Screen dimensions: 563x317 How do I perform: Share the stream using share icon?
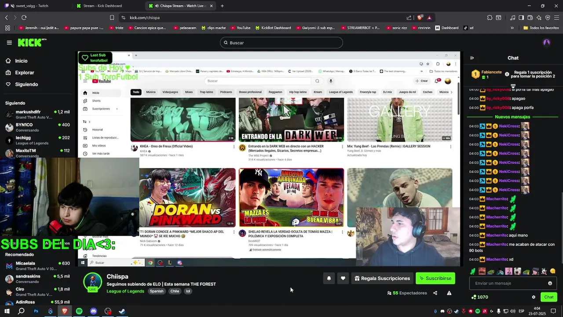click(435, 293)
